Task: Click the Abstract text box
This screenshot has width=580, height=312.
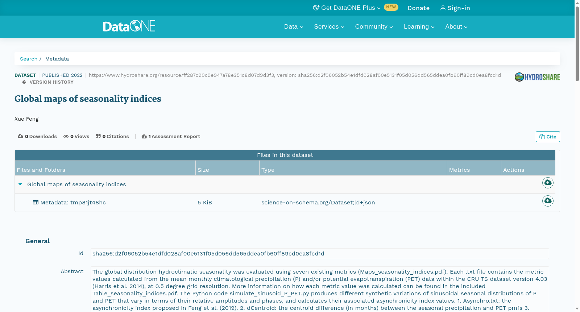Action: click(320, 289)
